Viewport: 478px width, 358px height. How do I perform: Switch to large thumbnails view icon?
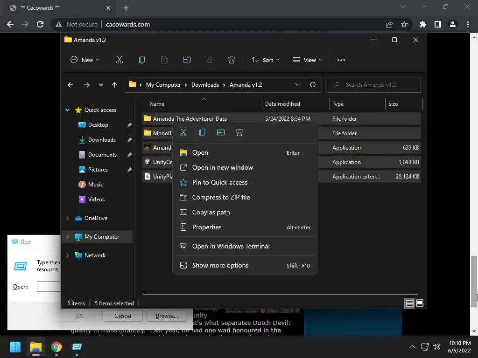[x=420, y=303]
